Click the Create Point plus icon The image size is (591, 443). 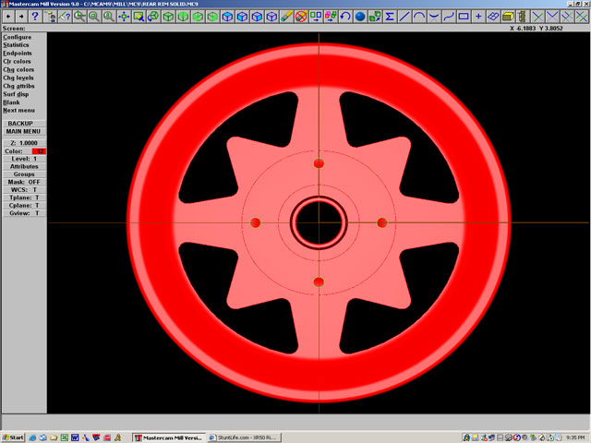tap(478, 17)
